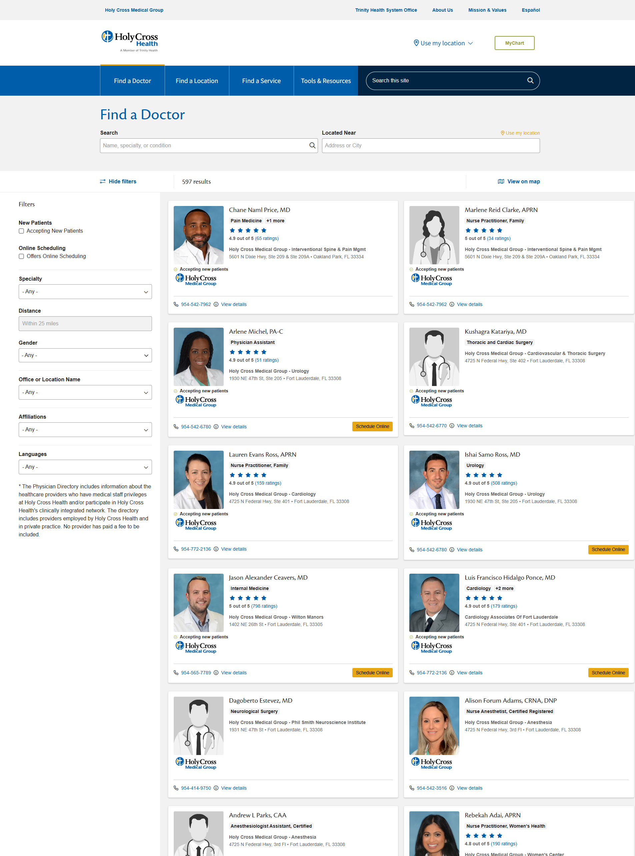This screenshot has height=856, width=635.
Task: Click info icon on Arlene Michel card
Action: 216,427
